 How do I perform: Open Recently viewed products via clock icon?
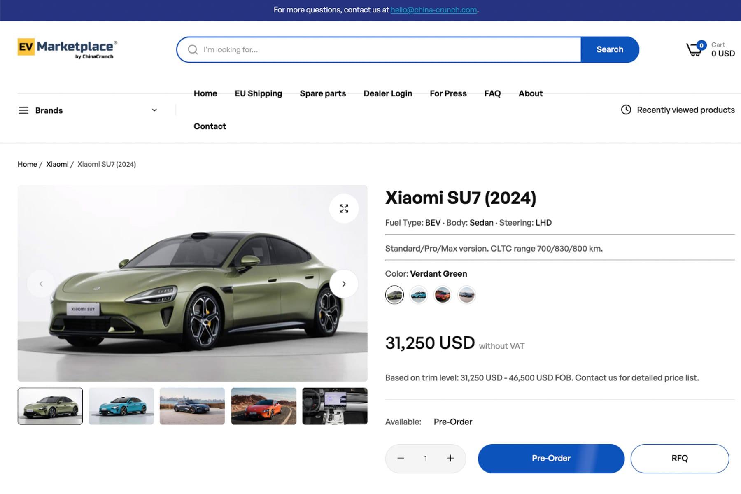(x=626, y=110)
